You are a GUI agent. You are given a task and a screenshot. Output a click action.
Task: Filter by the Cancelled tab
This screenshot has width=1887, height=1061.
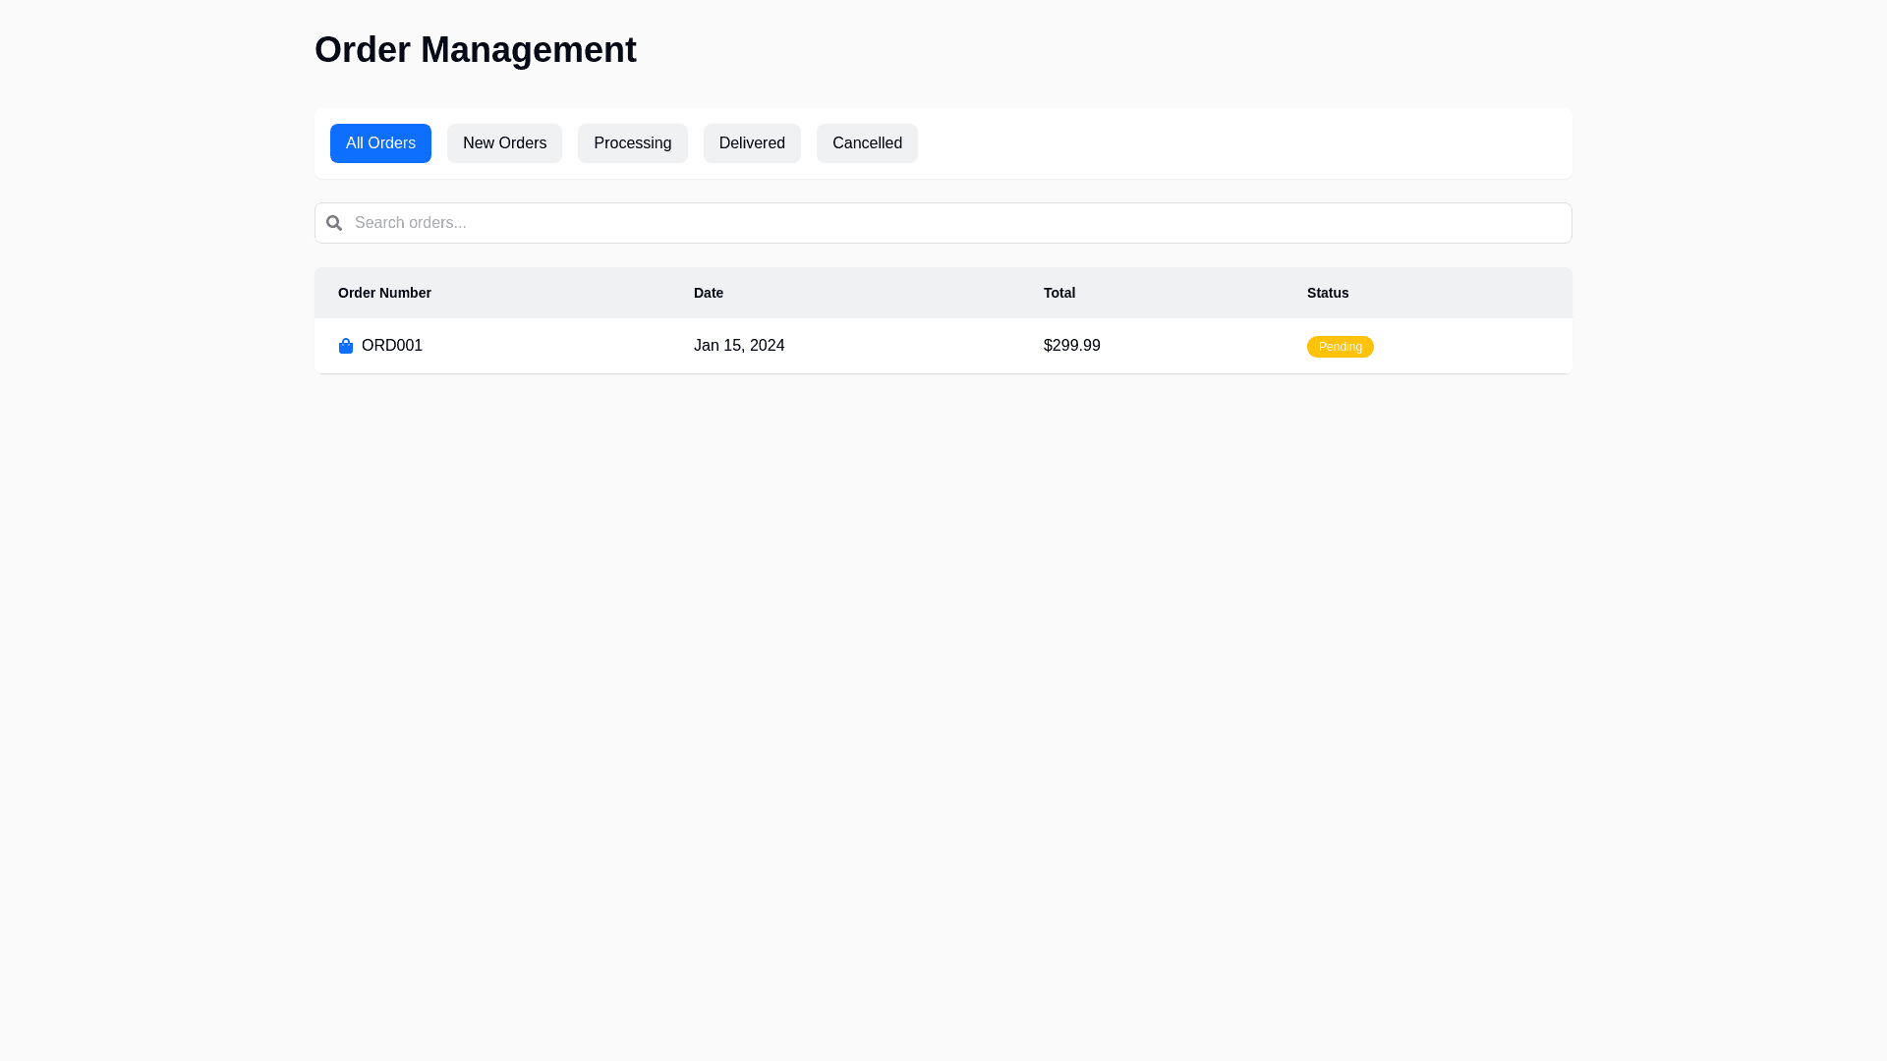coord(867,143)
